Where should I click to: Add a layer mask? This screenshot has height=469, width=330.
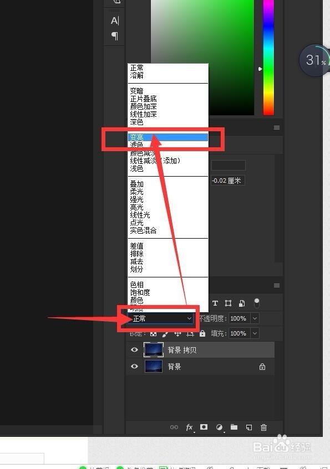(204, 427)
